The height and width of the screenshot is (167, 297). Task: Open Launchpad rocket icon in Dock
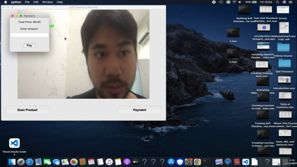[x=20, y=162]
